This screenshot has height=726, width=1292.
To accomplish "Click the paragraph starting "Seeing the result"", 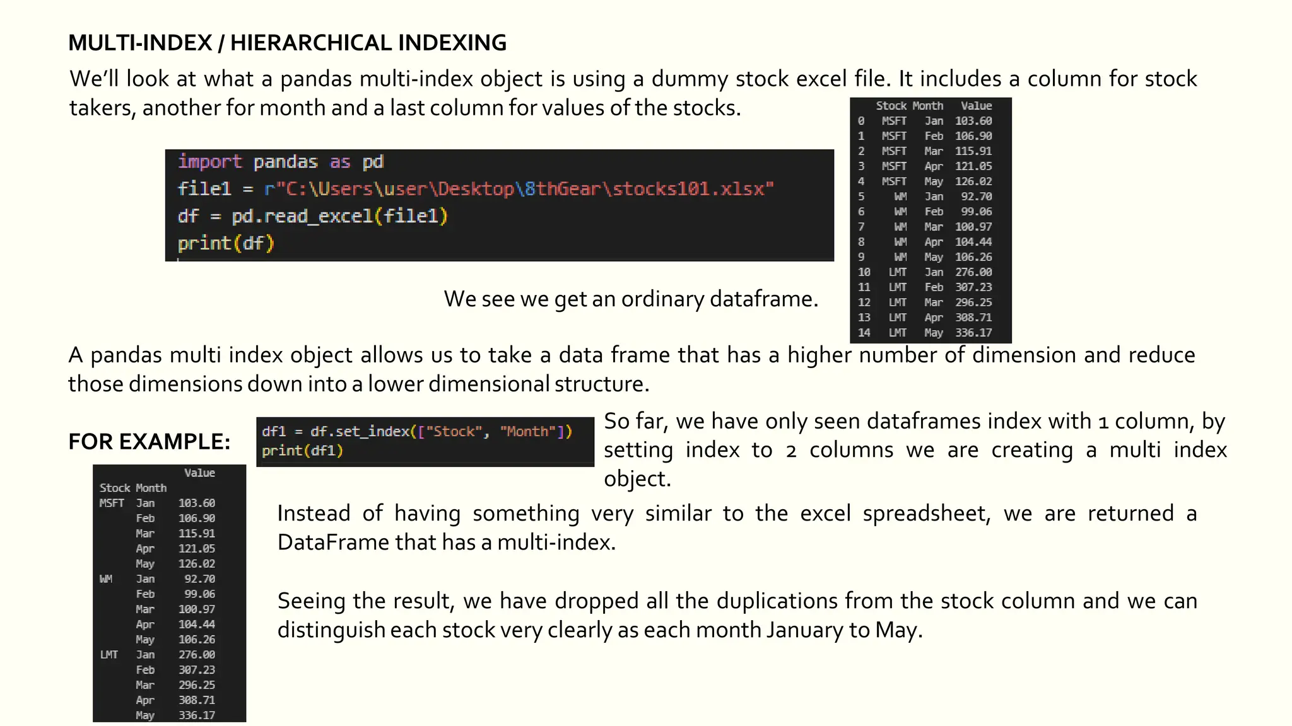I will [737, 615].
